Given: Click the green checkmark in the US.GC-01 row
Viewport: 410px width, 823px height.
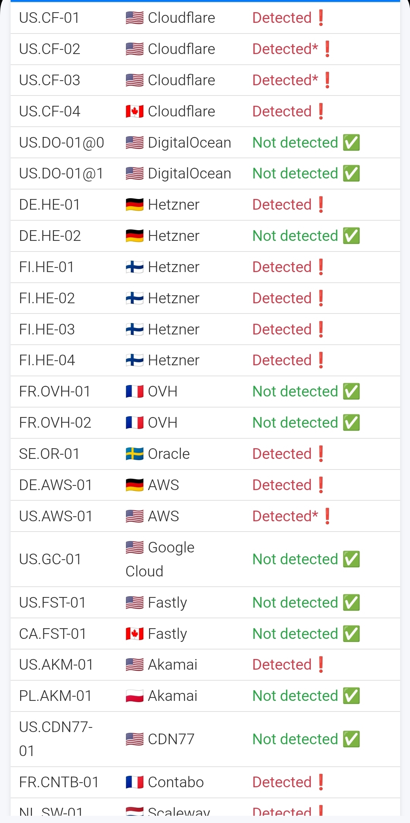Looking at the screenshot, I should [x=351, y=559].
